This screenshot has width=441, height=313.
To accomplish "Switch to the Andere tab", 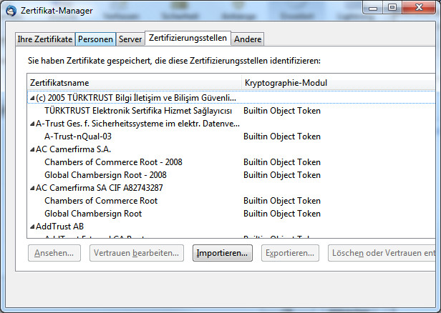I will point(248,39).
